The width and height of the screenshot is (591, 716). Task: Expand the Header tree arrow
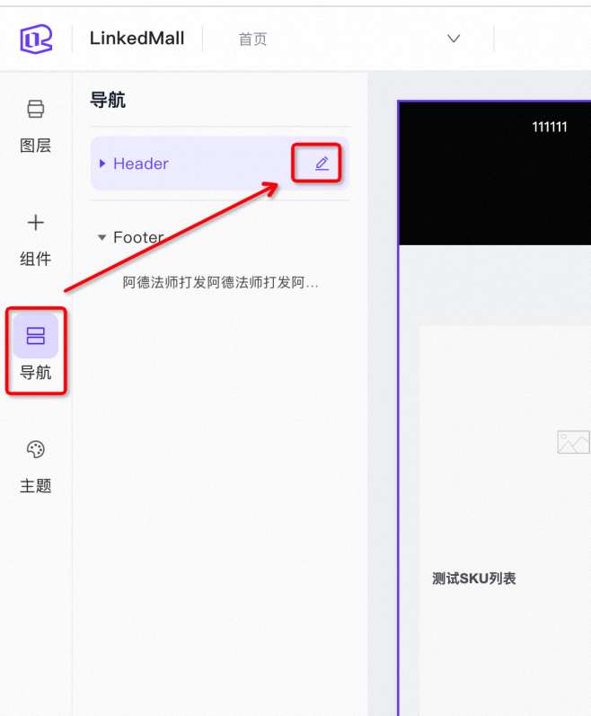click(102, 164)
